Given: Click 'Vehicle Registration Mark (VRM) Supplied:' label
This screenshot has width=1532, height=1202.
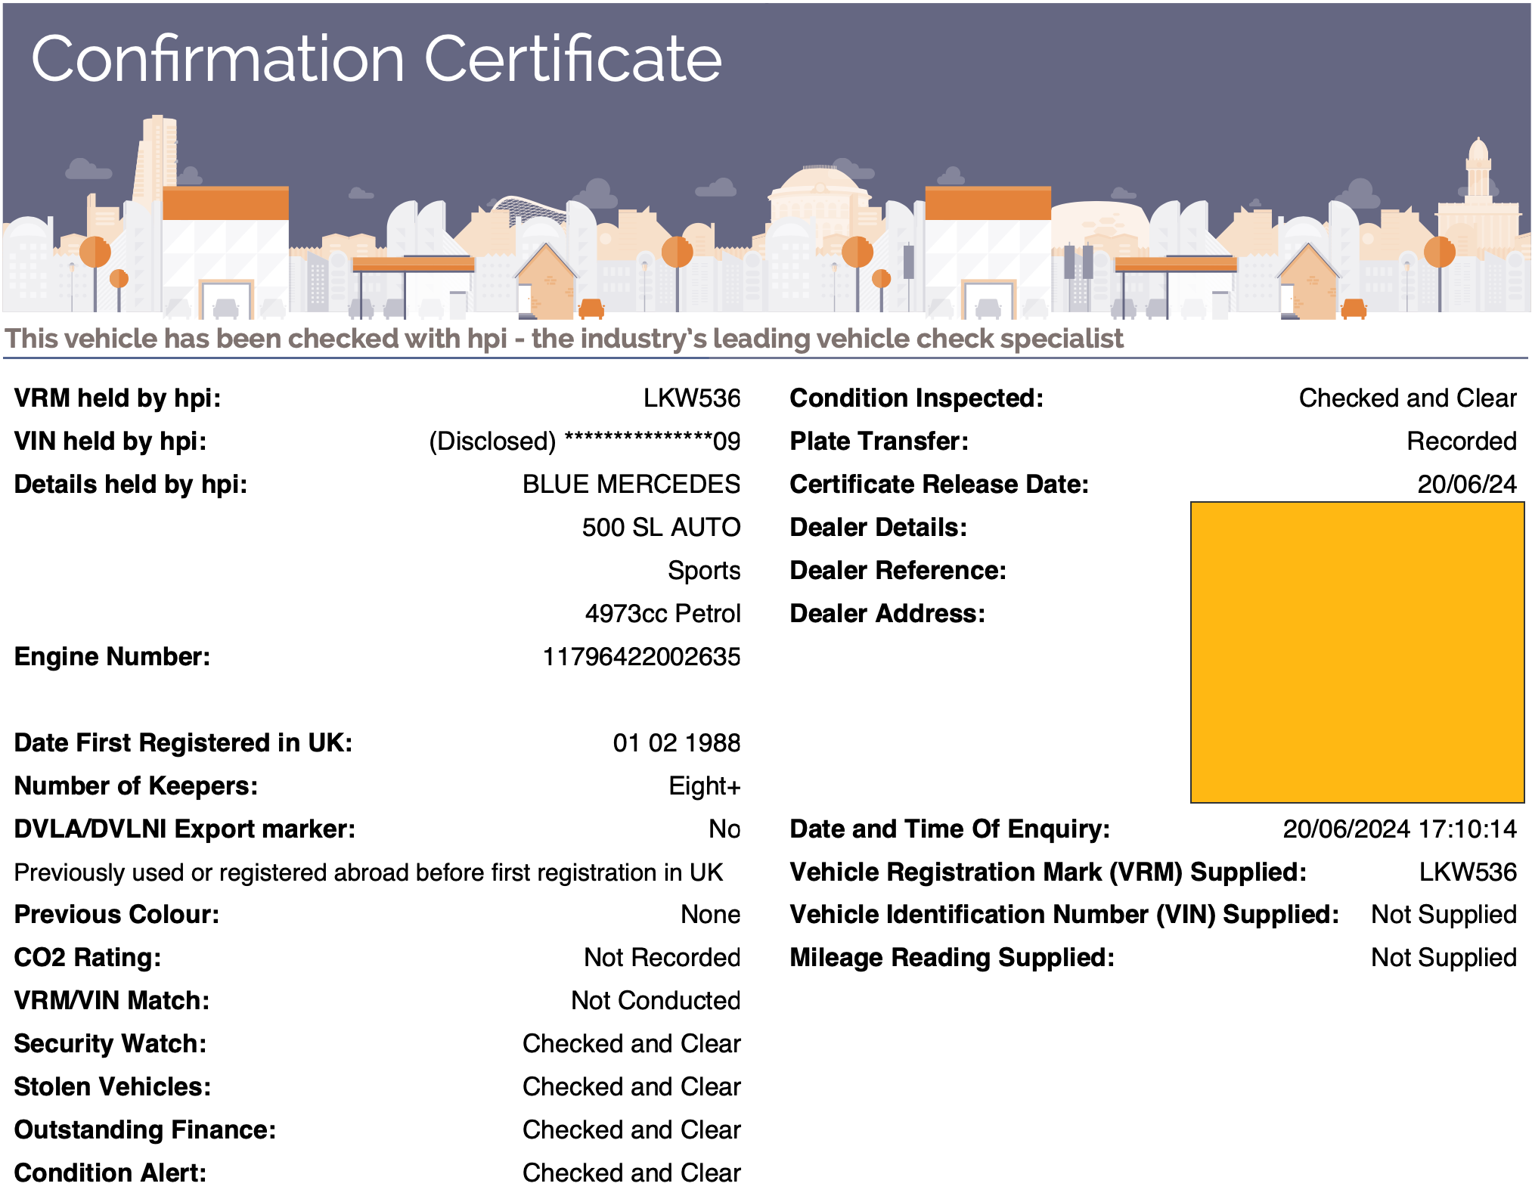Looking at the screenshot, I should [1048, 872].
